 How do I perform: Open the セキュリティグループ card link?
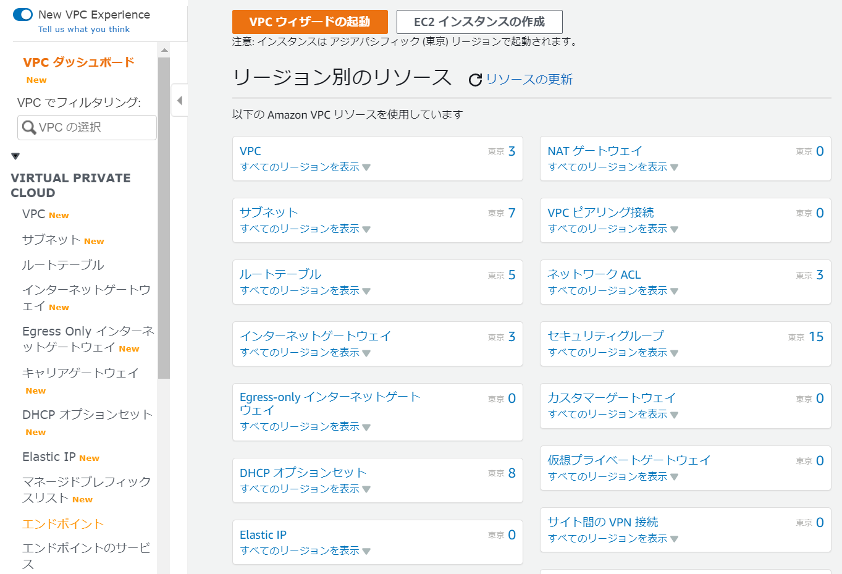click(606, 336)
